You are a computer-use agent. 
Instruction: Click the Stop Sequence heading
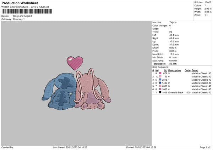tap(161, 67)
